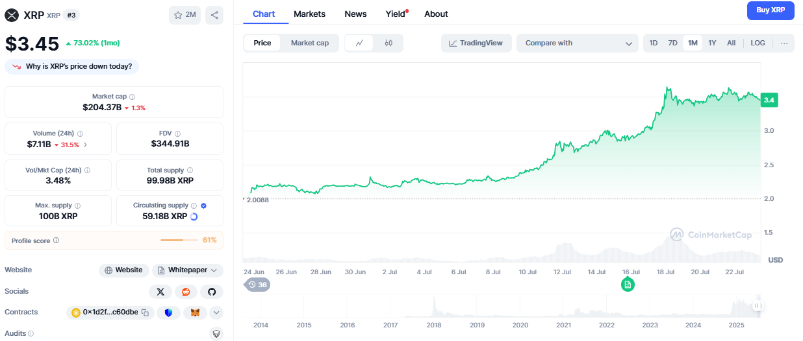Click the $204.37B market cap value
803x341 pixels.
click(102, 108)
